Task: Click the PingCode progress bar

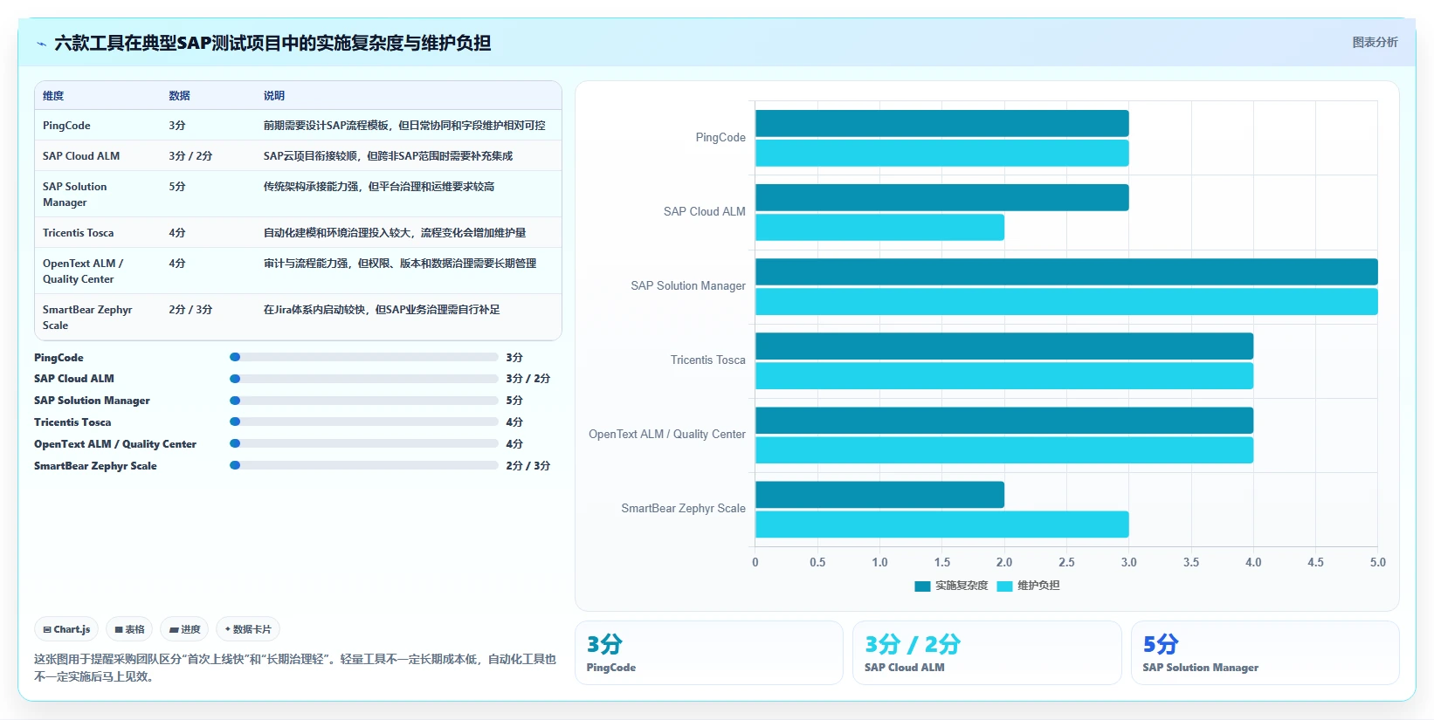Action: point(364,357)
